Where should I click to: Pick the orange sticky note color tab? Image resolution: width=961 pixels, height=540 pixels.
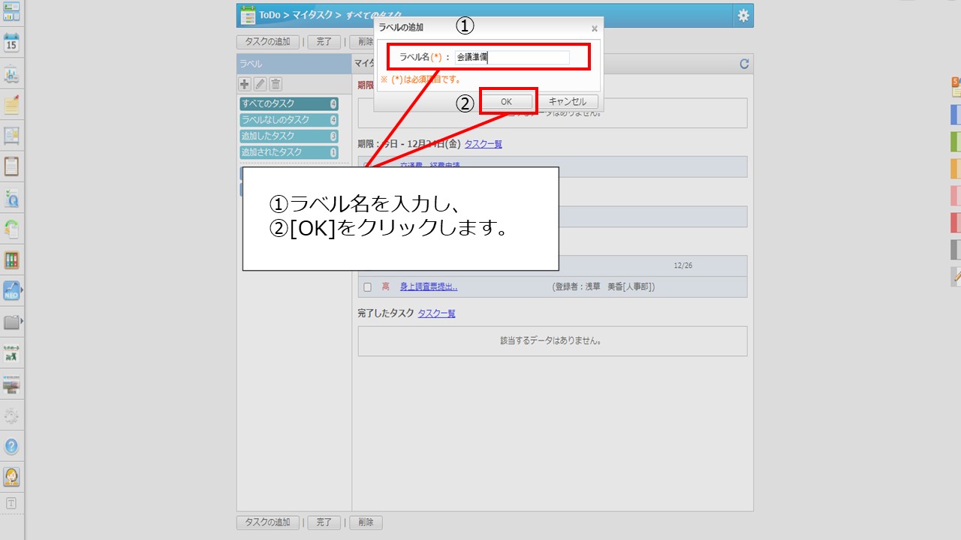956,169
